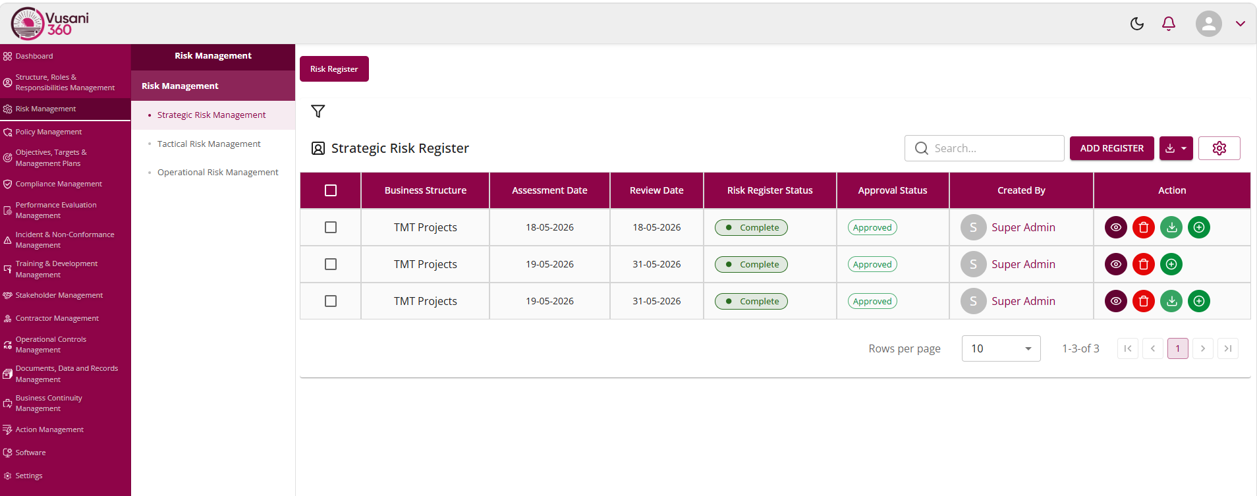The width and height of the screenshot is (1257, 496).
Task: Click ADD REGISTER button
Action: coord(1112,148)
